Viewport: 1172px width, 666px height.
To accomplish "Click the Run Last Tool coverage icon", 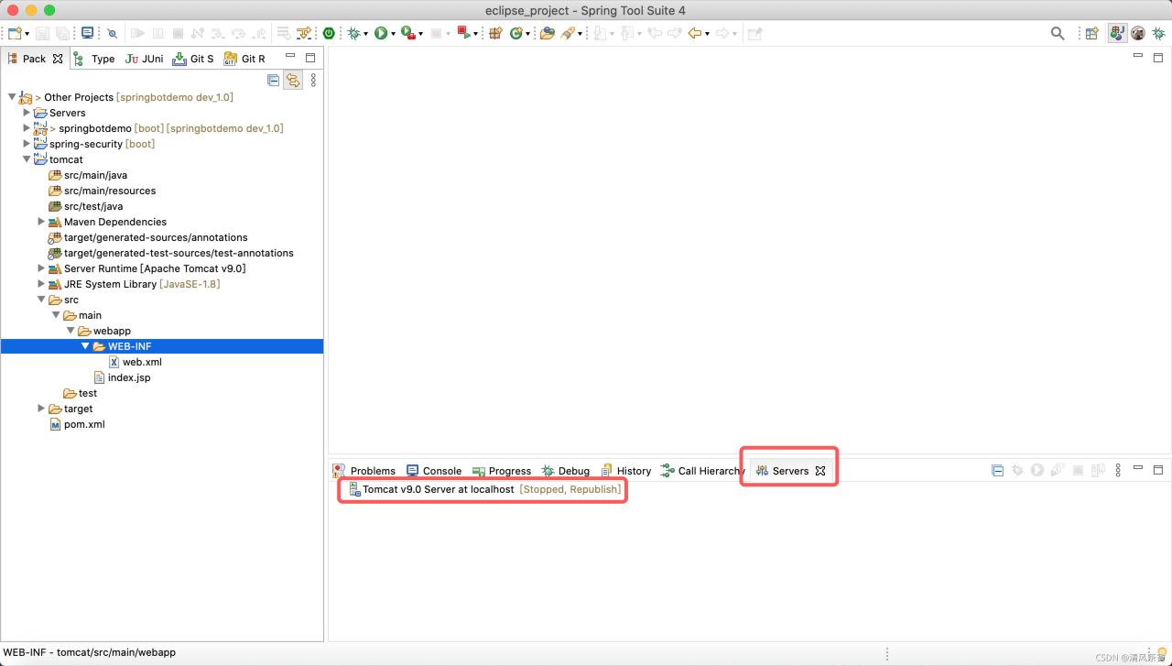I will (407, 33).
